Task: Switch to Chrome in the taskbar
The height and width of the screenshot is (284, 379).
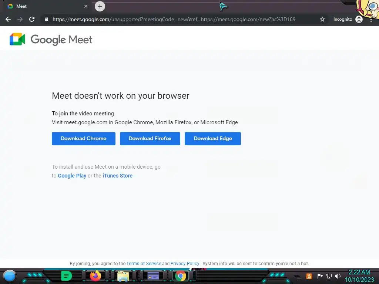Action: pyautogui.click(x=180, y=276)
